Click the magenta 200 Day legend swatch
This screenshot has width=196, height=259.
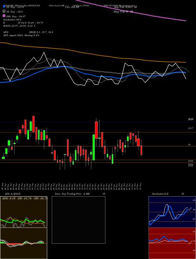4,16
